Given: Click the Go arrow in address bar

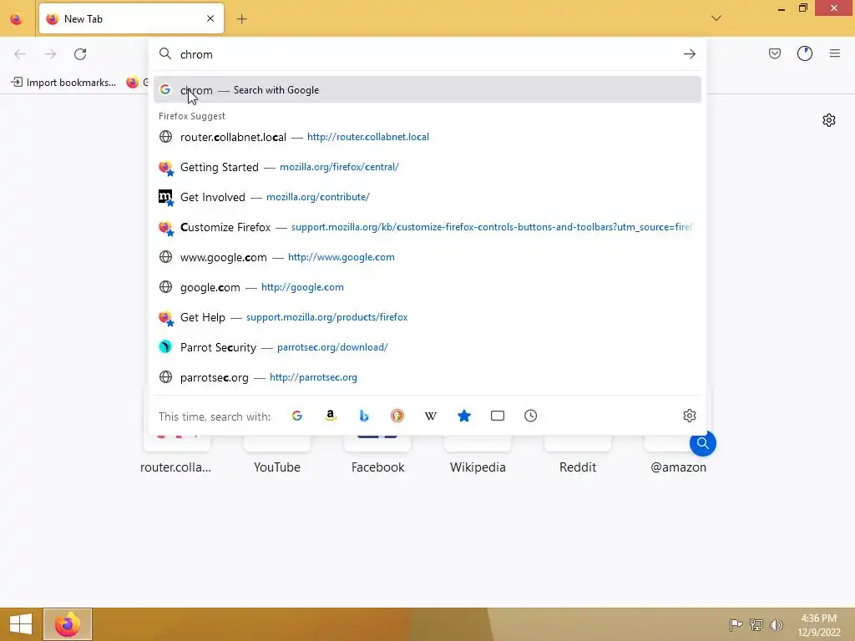Looking at the screenshot, I should (689, 54).
